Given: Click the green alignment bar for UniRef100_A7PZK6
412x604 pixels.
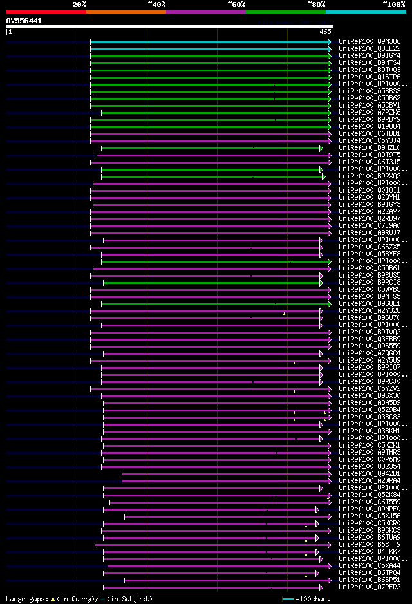Looking at the screenshot, I should point(214,113).
